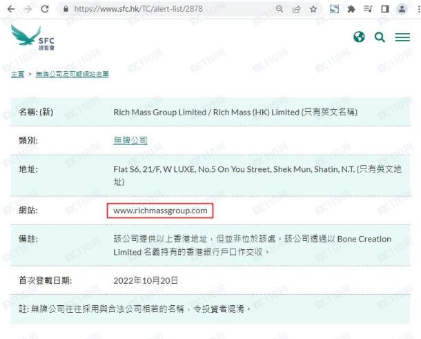The image size is (421, 339).
Task: Click the Flat S6, 21/F, W LUXE address text
Action: tap(257, 175)
